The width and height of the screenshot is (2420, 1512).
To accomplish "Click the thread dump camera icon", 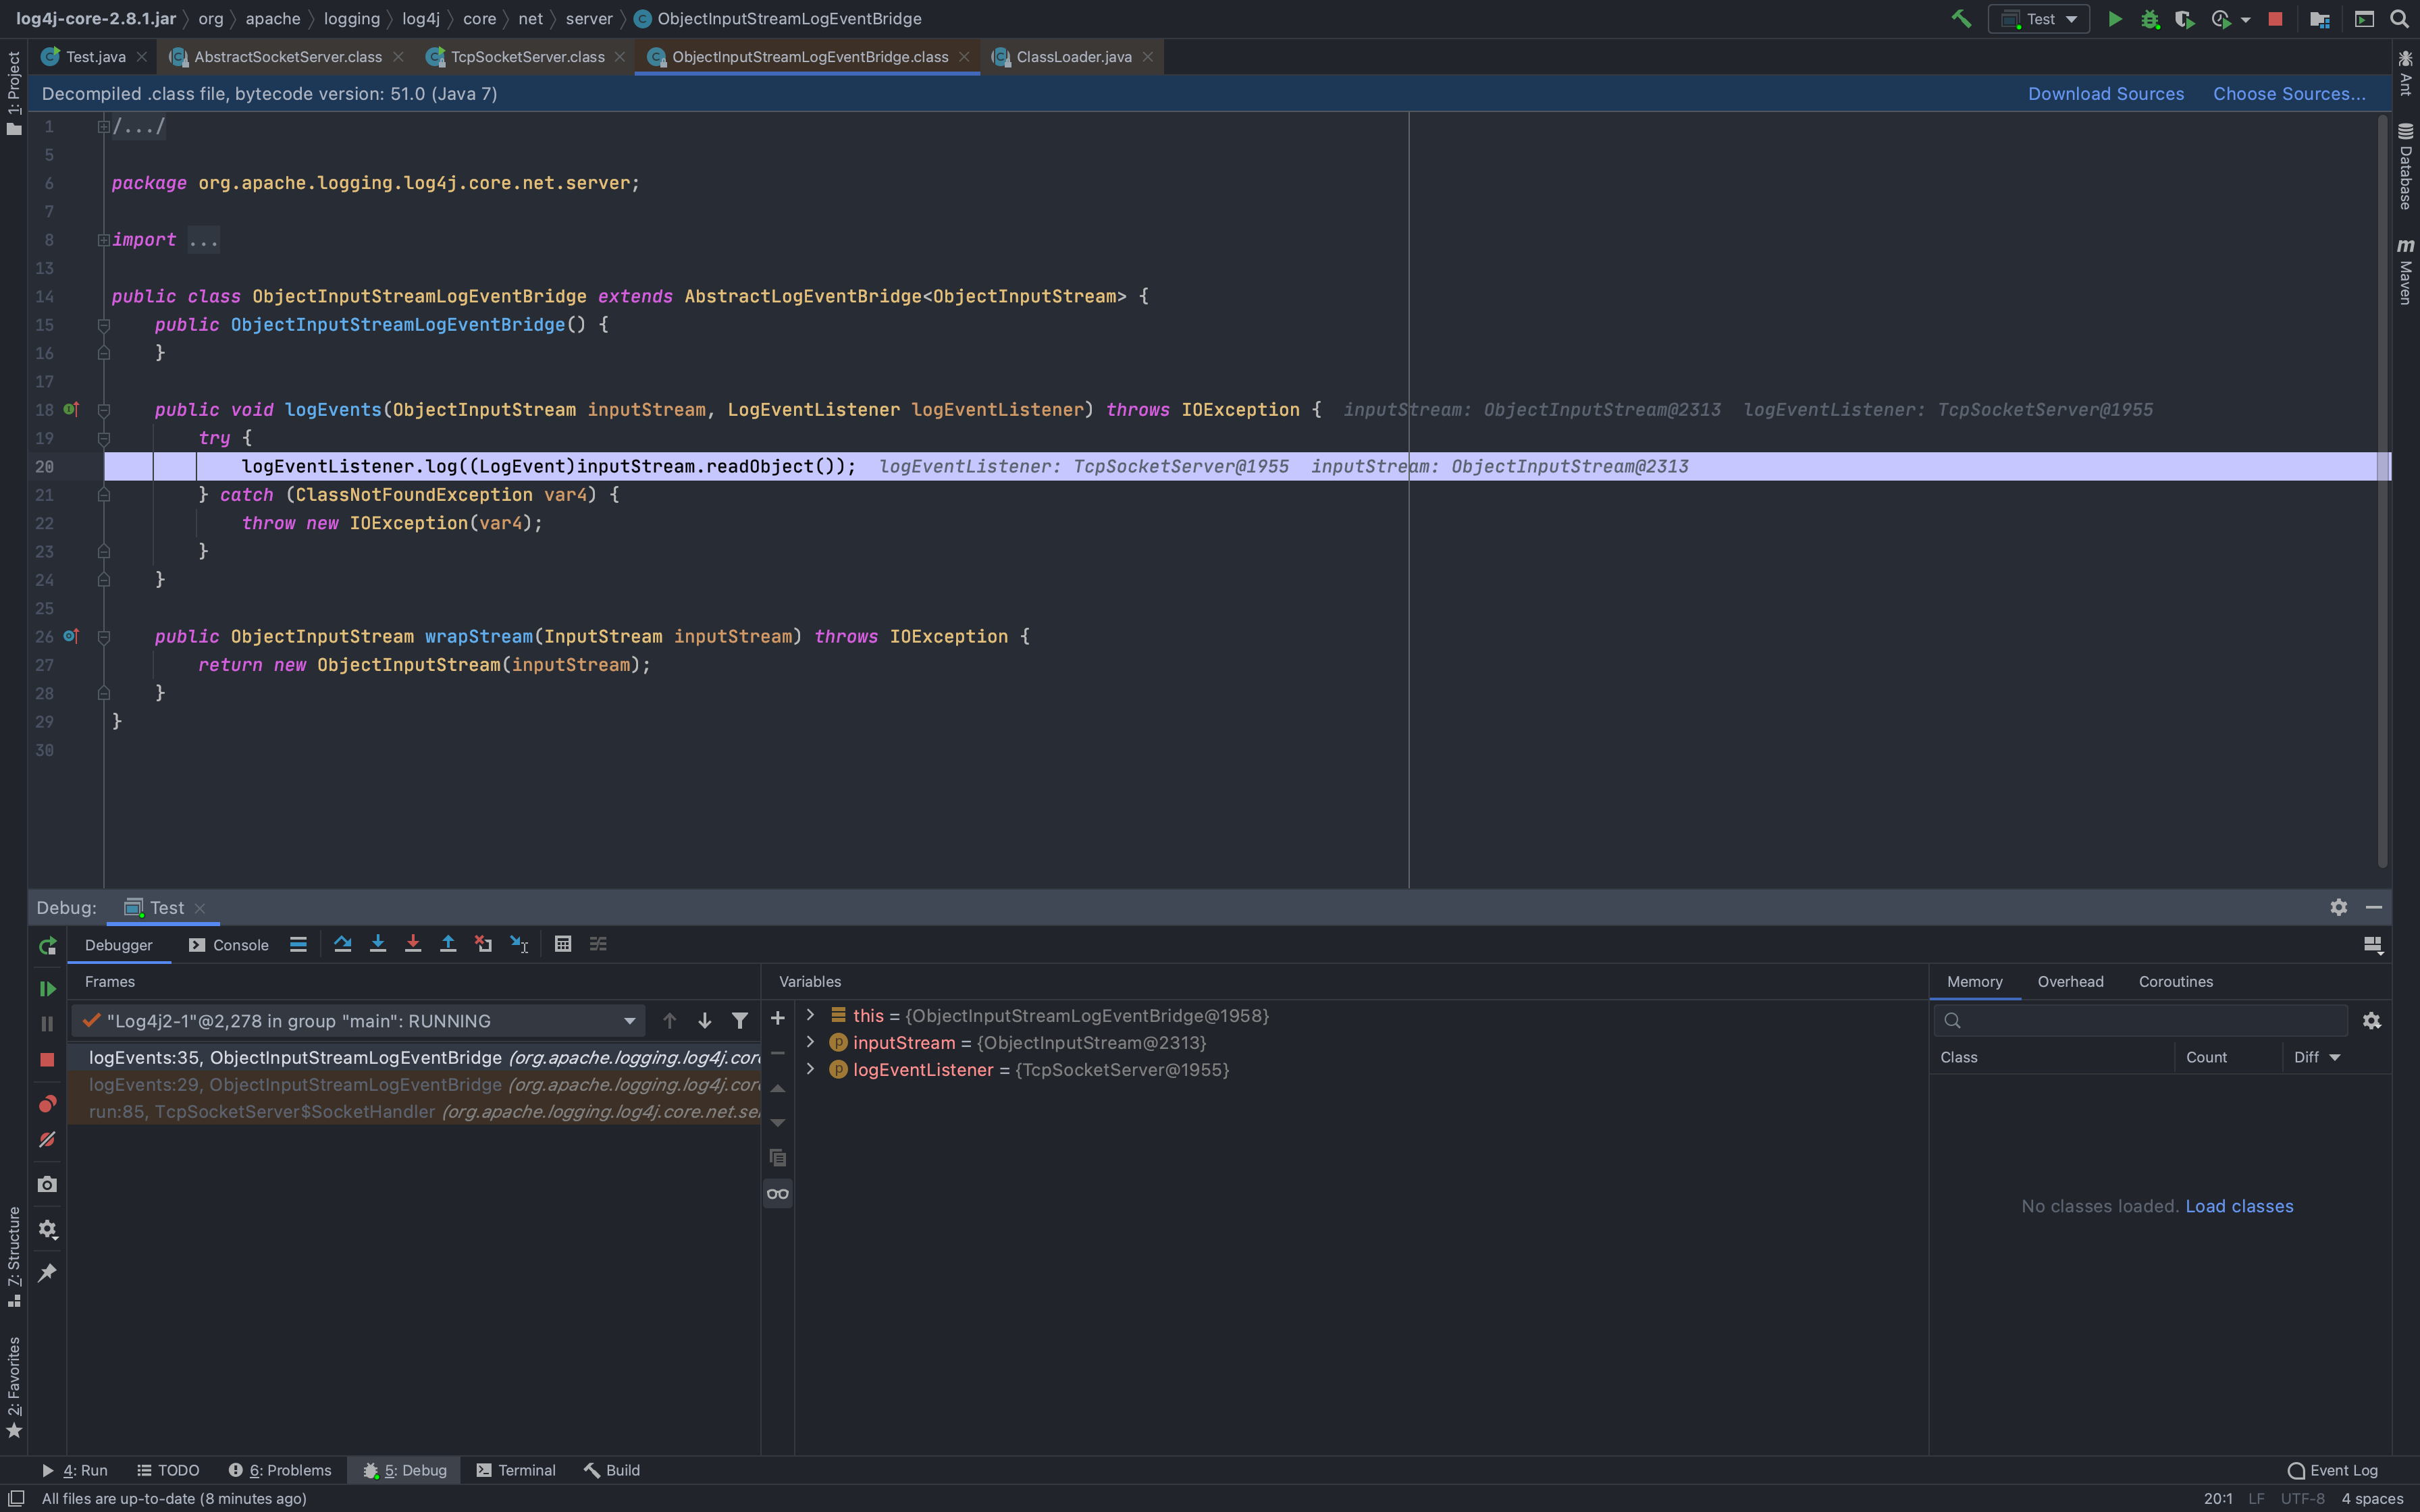I will pyautogui.click(x=47, y=1184).
